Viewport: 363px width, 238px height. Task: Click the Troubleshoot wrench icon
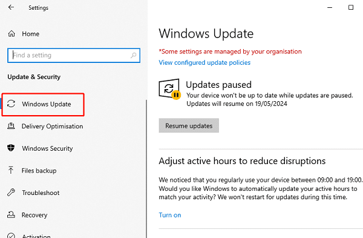[11, 193]
